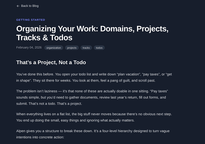Click the That's a Project, Not a Todo heading
The height and width of the screenshot is (144, 205).
click(x=51, y=62)
